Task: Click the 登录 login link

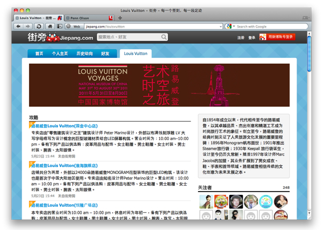Action: click(x=251, y=38)
